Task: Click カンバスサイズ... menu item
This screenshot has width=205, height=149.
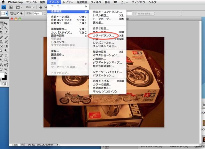Action: coord(61,32)
